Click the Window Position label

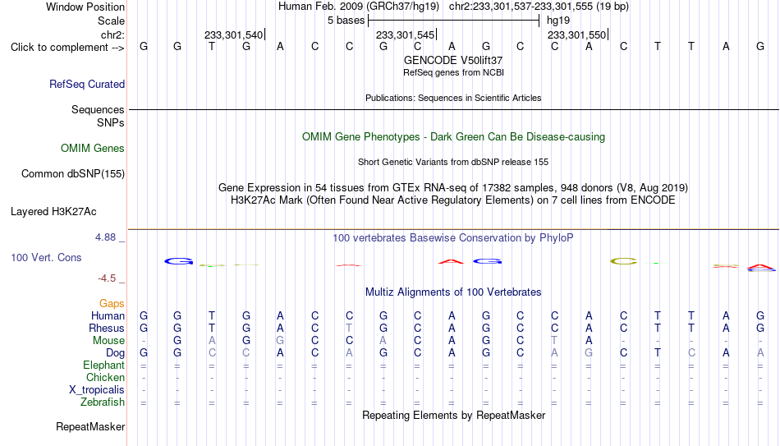pyautogui.click(x=85, y=7)
